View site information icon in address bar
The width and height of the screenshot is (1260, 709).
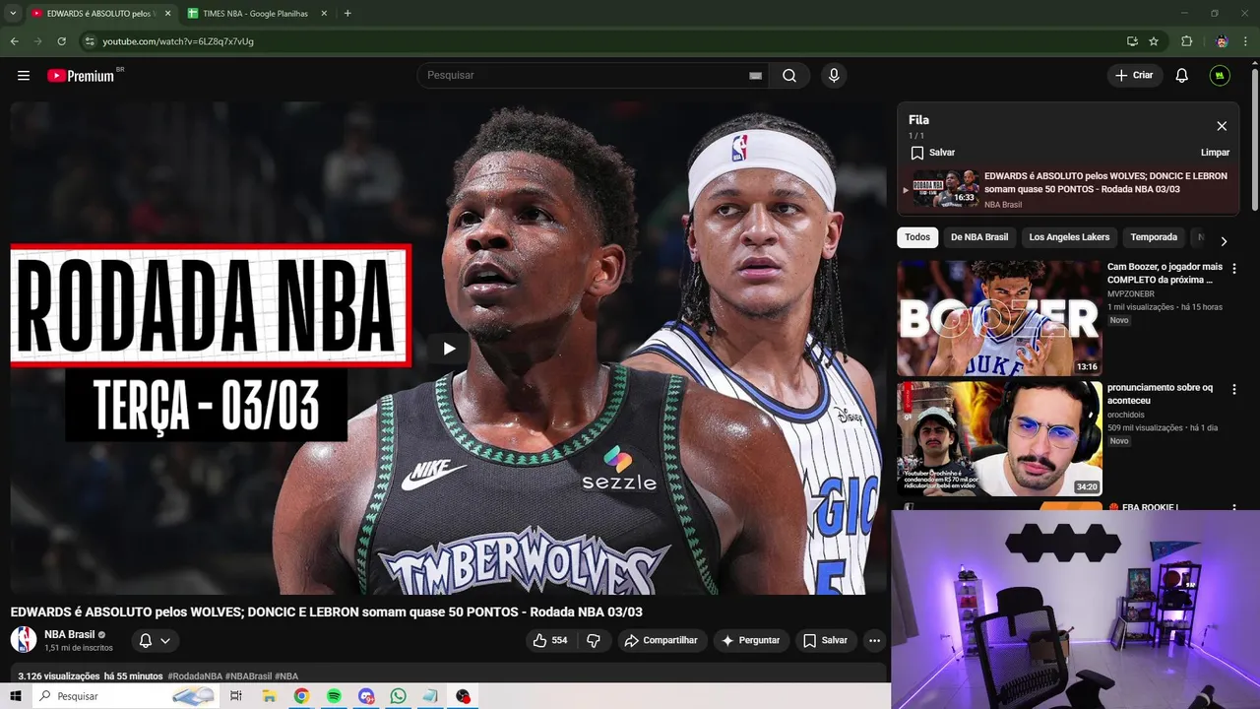(90, 41)
